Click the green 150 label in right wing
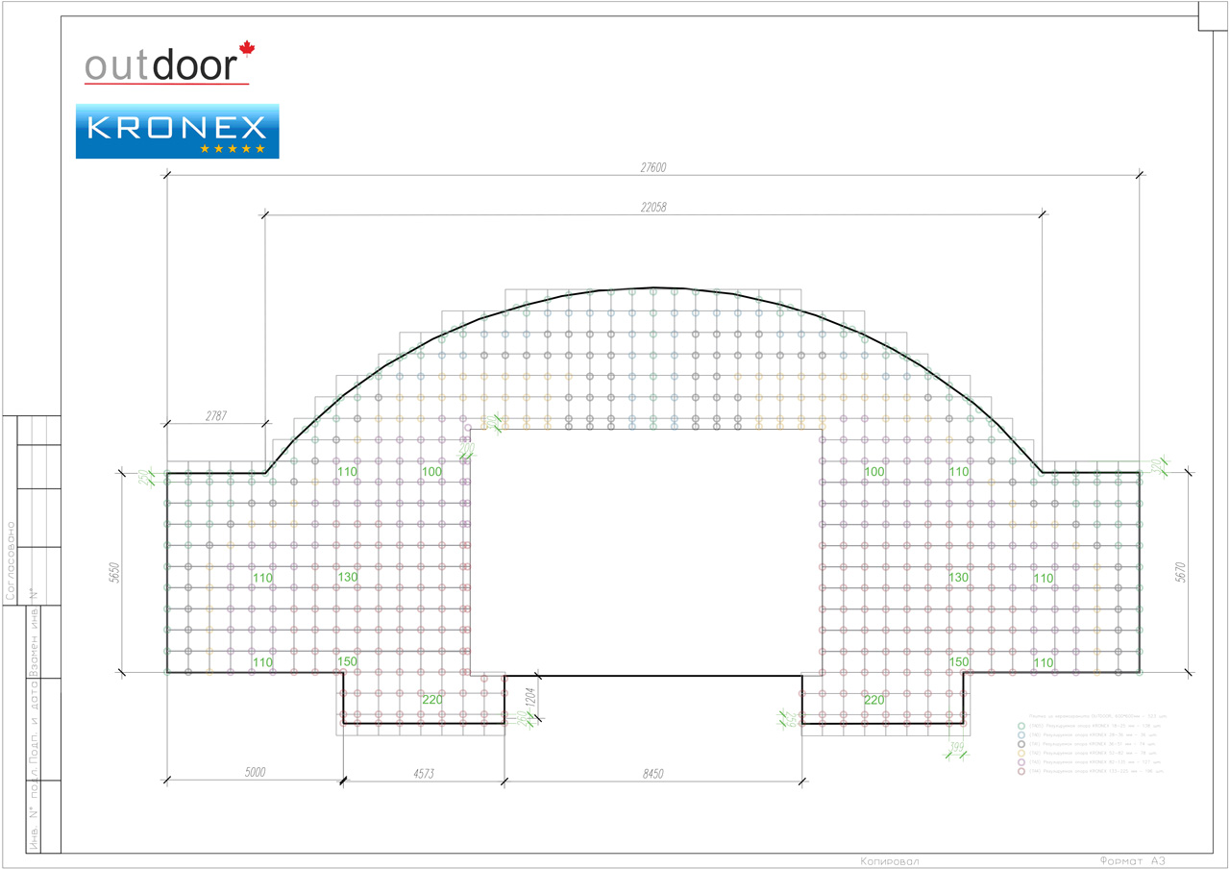Image resolution: width=1230 pixels, height=869 pixels. coord(958,662)
